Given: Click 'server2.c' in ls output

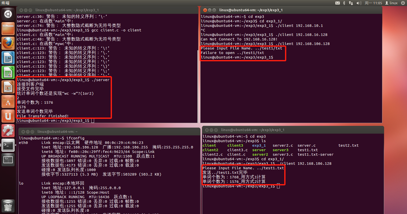Looking at the screenshot, I should pos(283,145).
